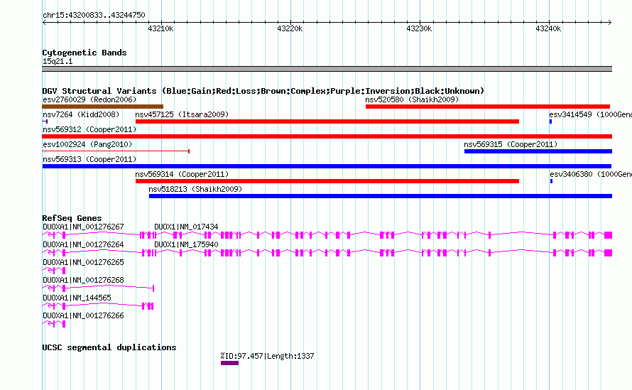Click the esv2760029 (Redon2006) brown variant bar

pyautogui.click(x=102, y=107)
